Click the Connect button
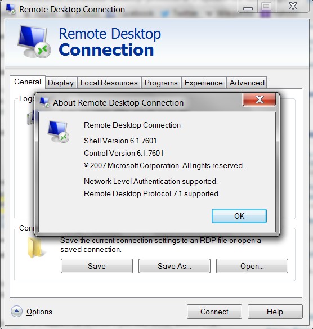Image resolution: width=313 pixels, height=329 pixels. (214, 312)
